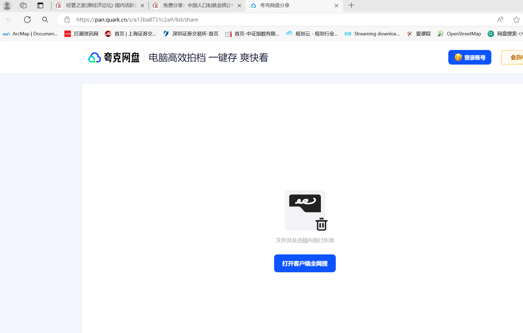Image resolution: width=523 pixels, height=333 pixels.
Task: Open the OpenStreetMap bookmark
Action: click(x=459, y=34)
